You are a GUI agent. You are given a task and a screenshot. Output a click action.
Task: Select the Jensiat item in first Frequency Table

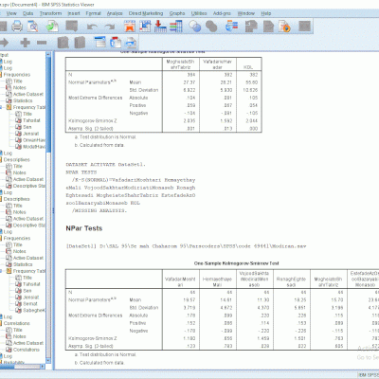[x=31, y=134]
